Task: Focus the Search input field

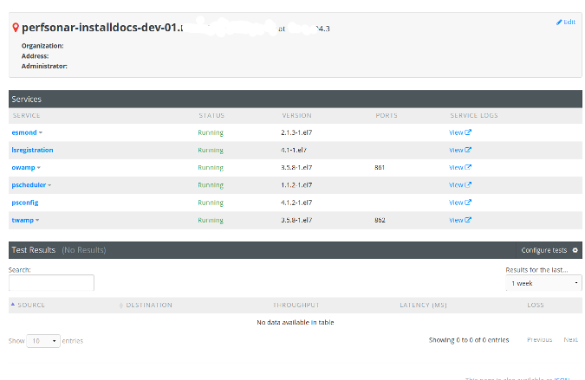Action: point(51,283)
